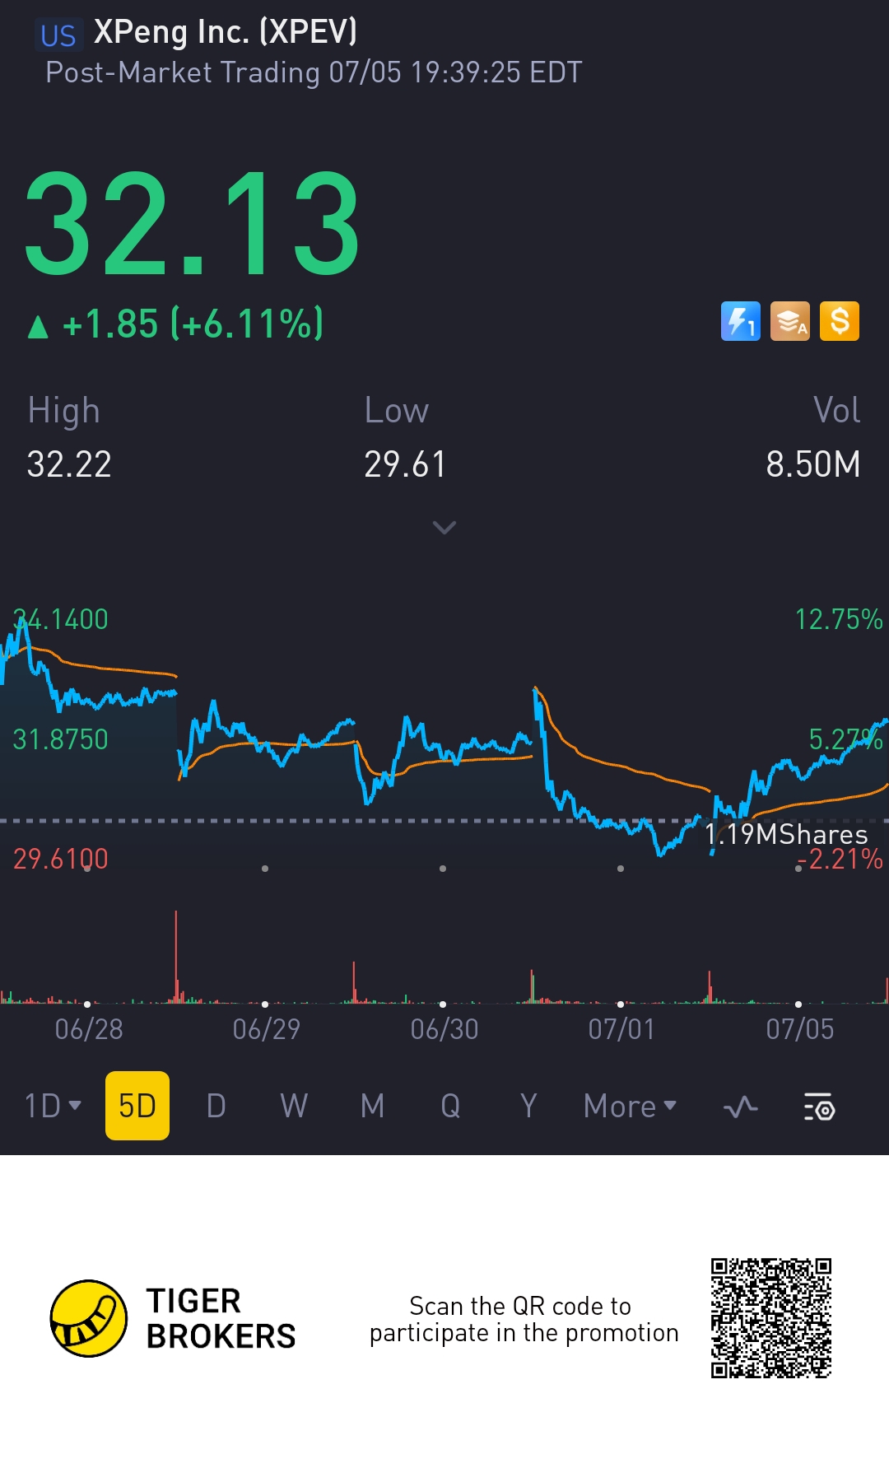The image size is (889, 1482).
Task: Select the 5D chart tab
Action: 137,1106
